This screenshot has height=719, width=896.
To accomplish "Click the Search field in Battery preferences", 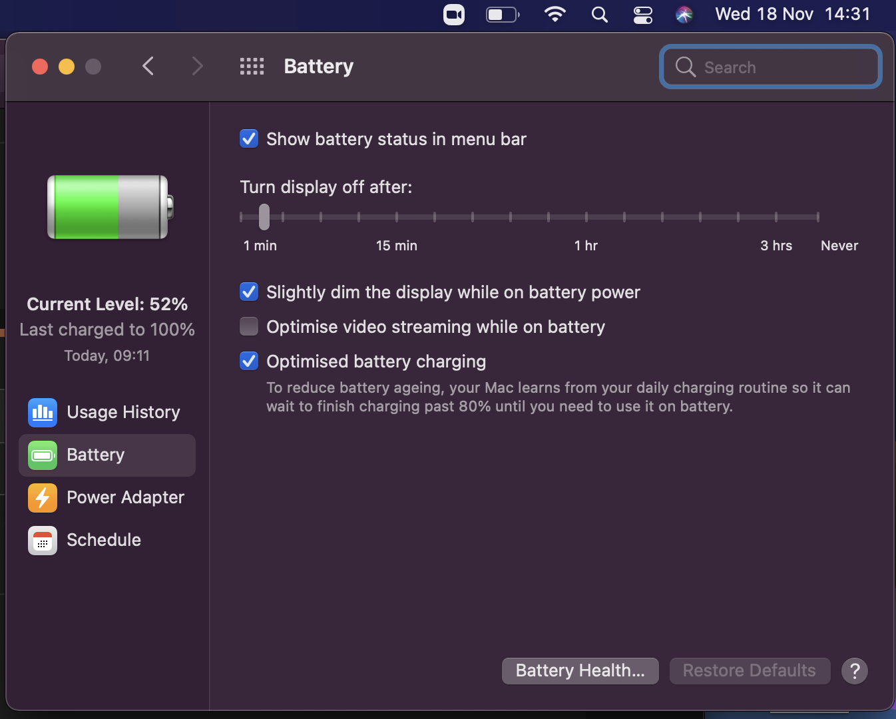I will pyautogui.click(x=771, y=67).
